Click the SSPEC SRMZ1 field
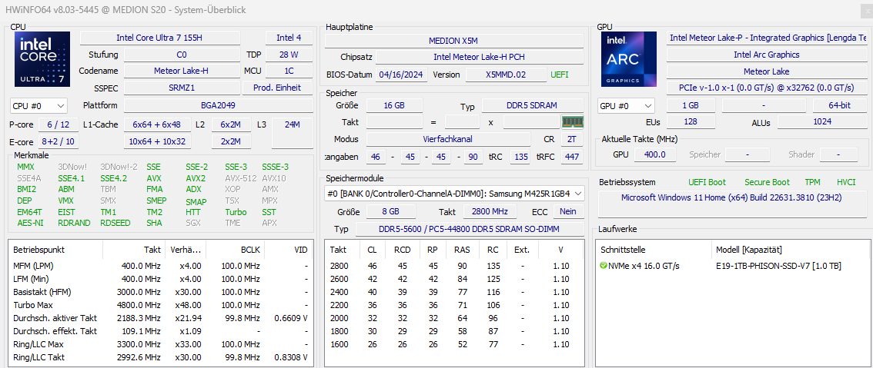This screenshot has width=873, height=368. (x=182, y=88)
